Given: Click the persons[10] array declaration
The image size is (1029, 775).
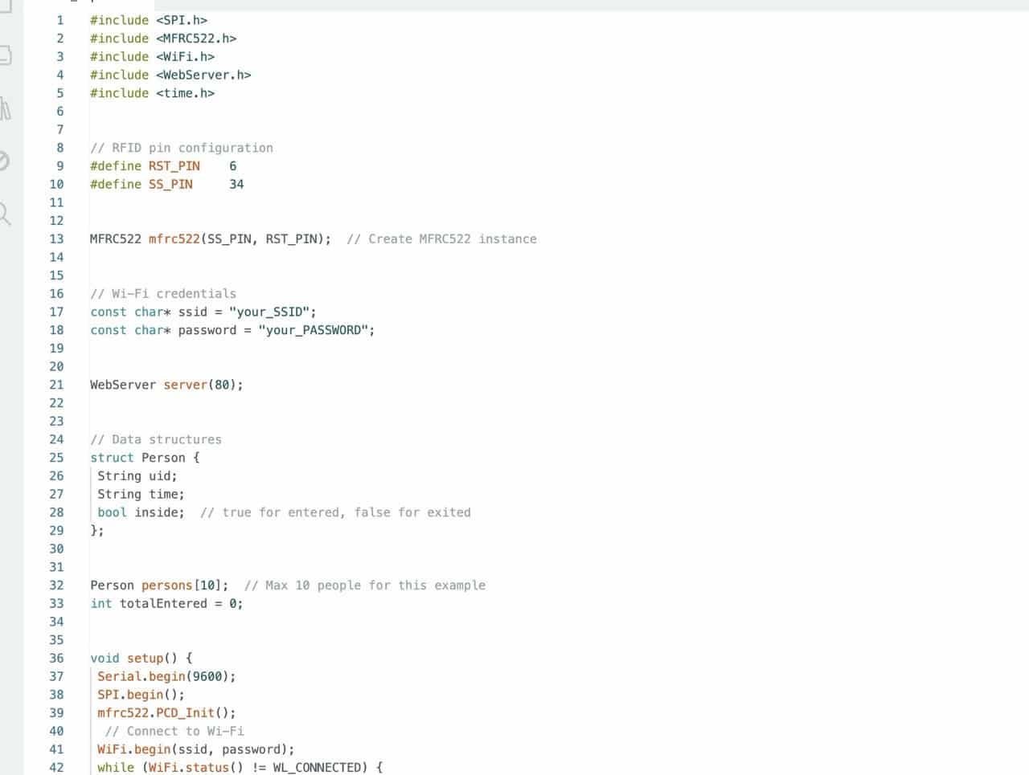Looking at the screenshot, I should 184,585.
